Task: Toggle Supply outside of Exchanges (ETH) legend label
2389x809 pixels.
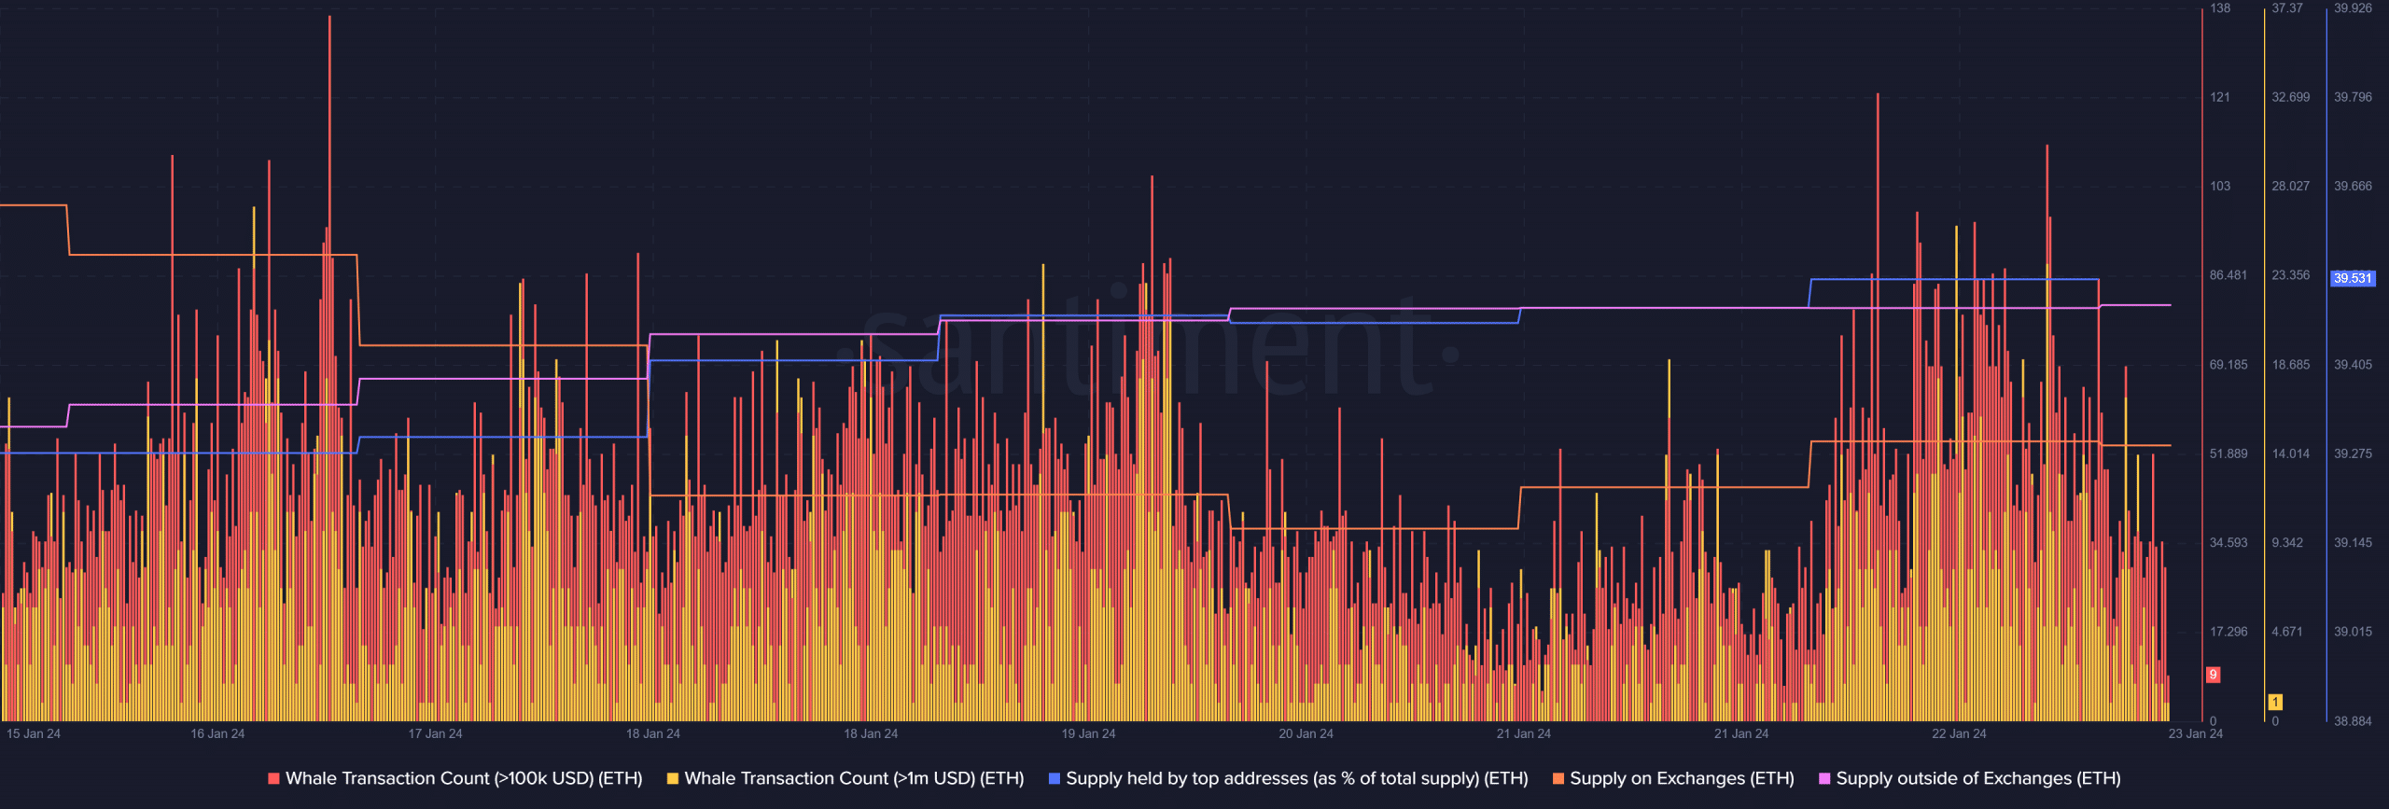Action: (1978, 778)
